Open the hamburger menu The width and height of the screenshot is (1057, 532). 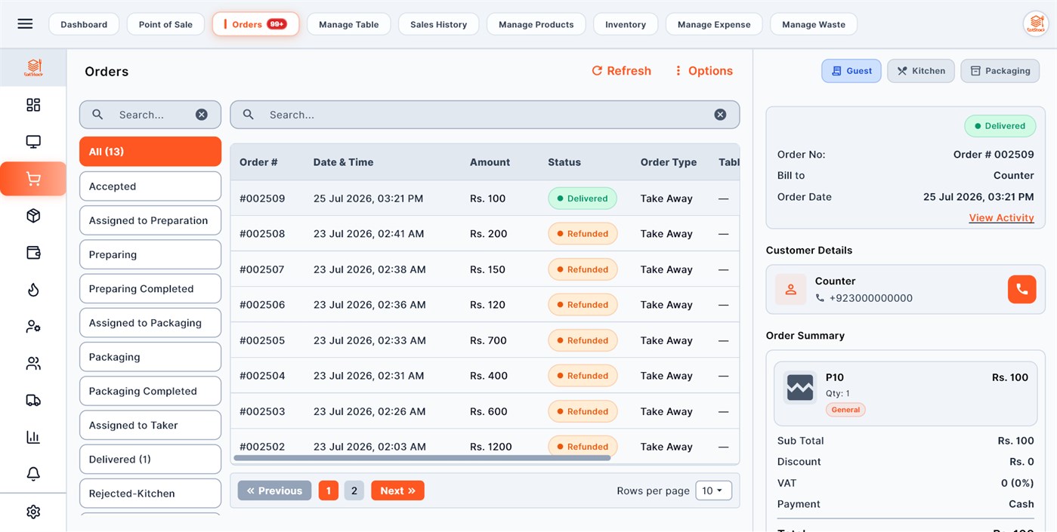[x=25, y=24]
